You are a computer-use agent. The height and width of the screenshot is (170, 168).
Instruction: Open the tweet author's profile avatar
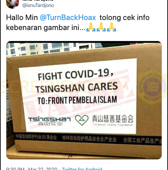[x=12, y=4]
